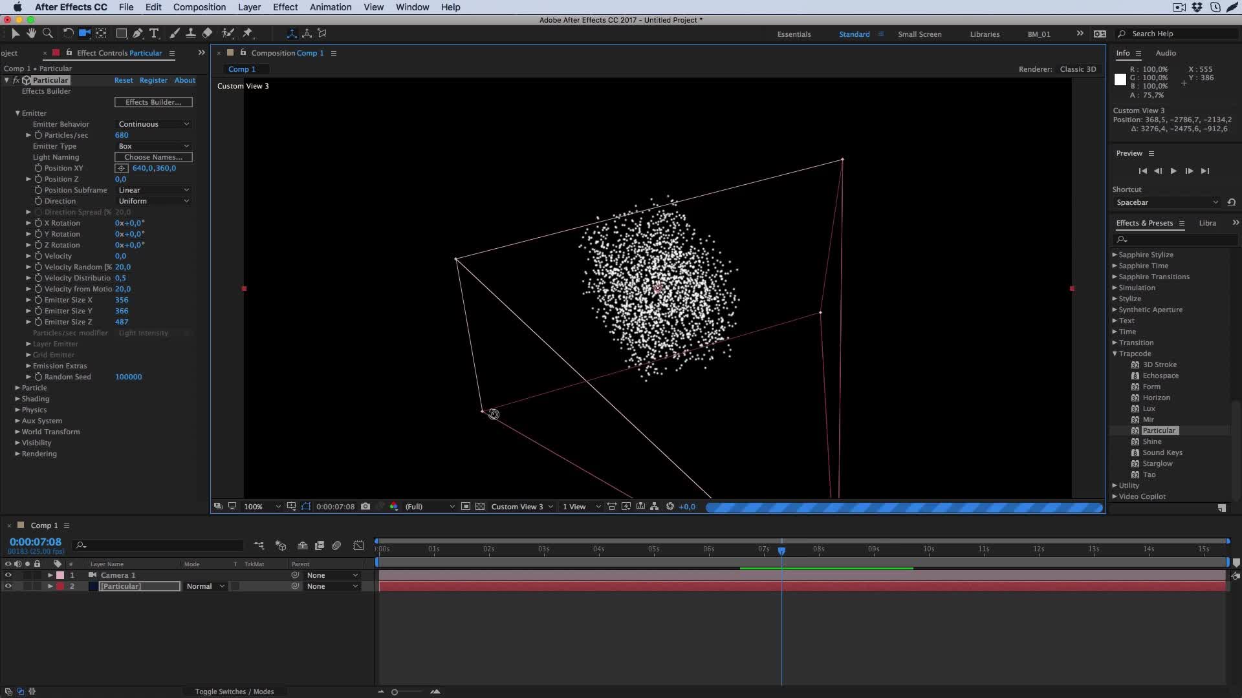Enable Motion Blur for timeline layers
This screenshot has height=698, width=1242.
[x=336, y=545]
